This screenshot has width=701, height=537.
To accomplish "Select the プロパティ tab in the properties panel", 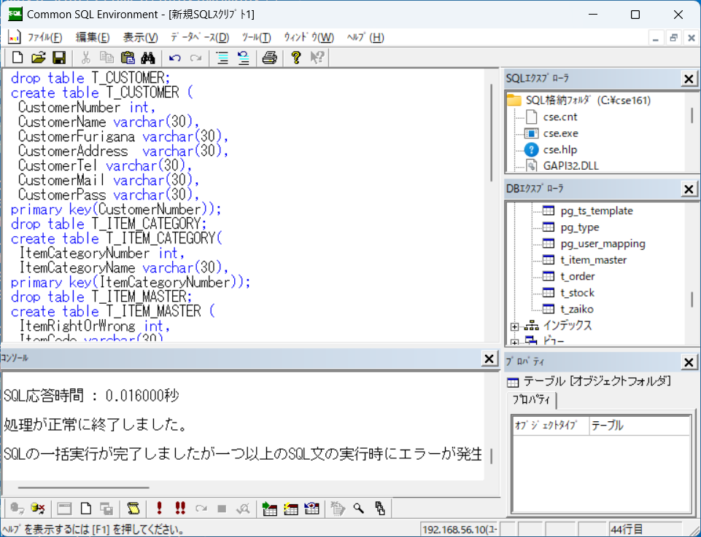I will click(531, 399).
